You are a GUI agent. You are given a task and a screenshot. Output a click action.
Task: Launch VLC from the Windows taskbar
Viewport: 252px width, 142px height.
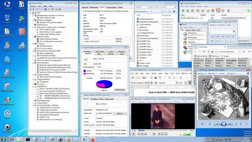(68, 139)
